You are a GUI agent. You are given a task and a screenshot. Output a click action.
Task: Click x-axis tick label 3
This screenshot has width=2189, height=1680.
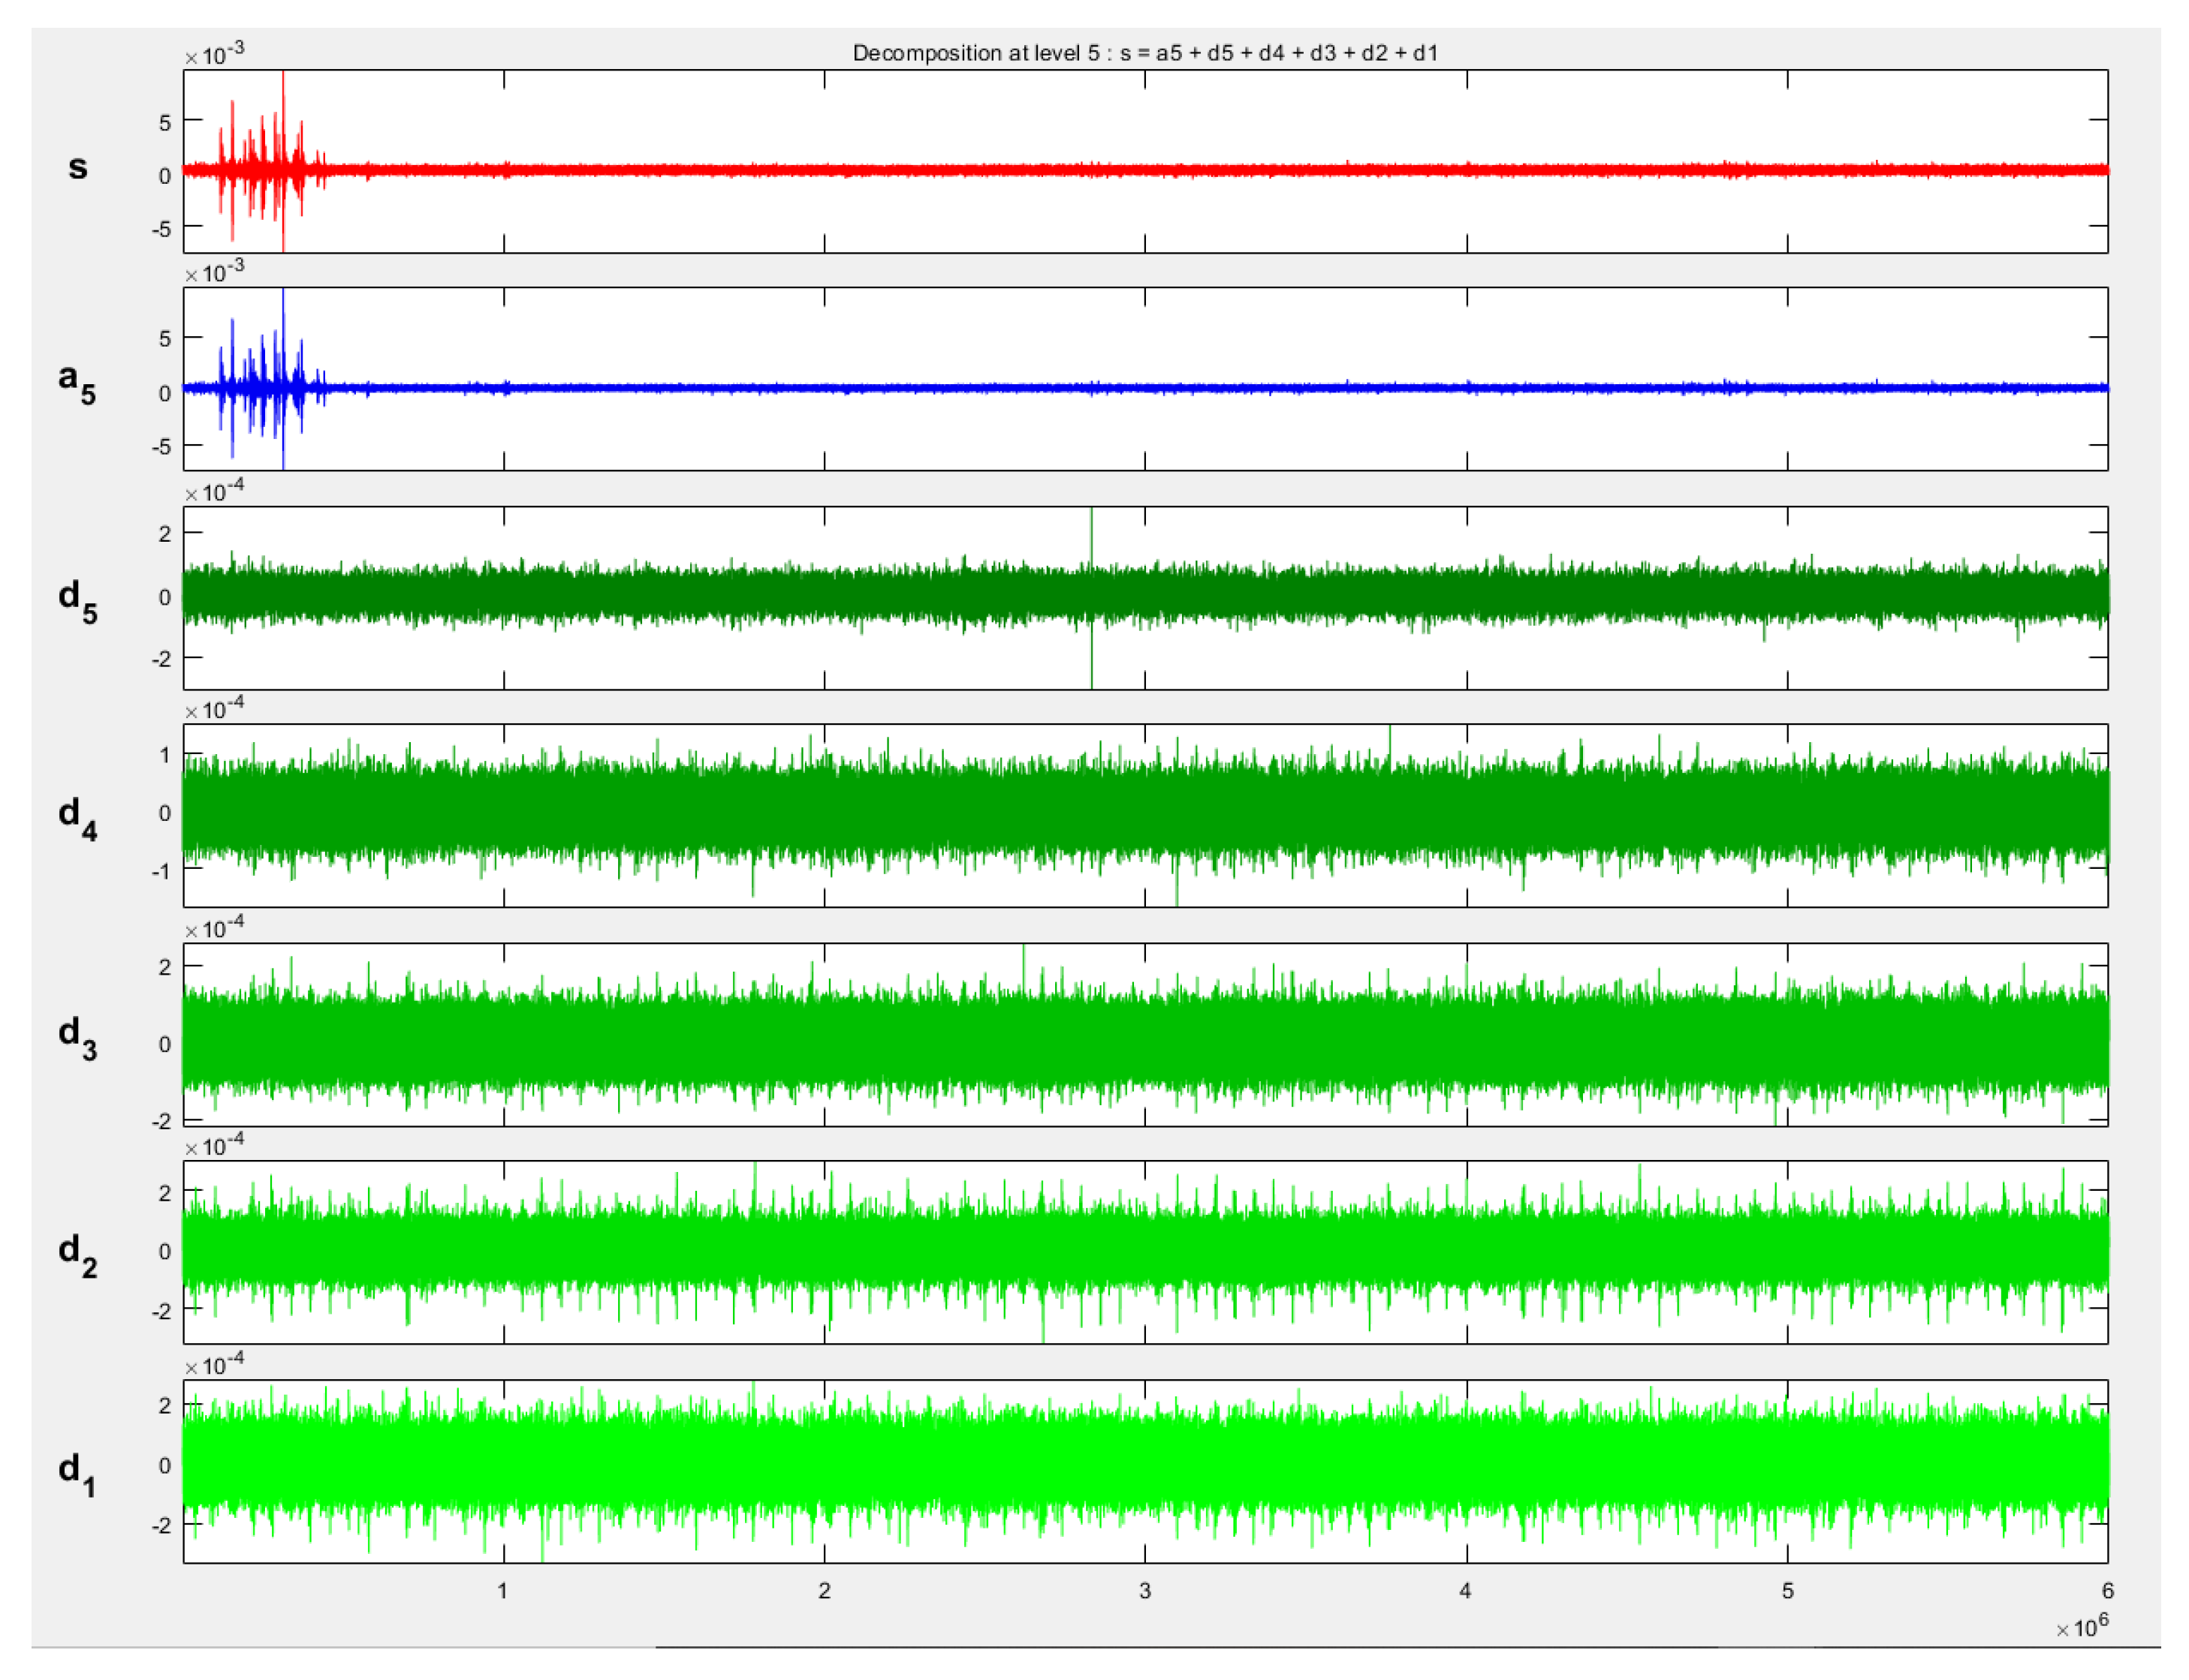[x=1144, y=1590]
